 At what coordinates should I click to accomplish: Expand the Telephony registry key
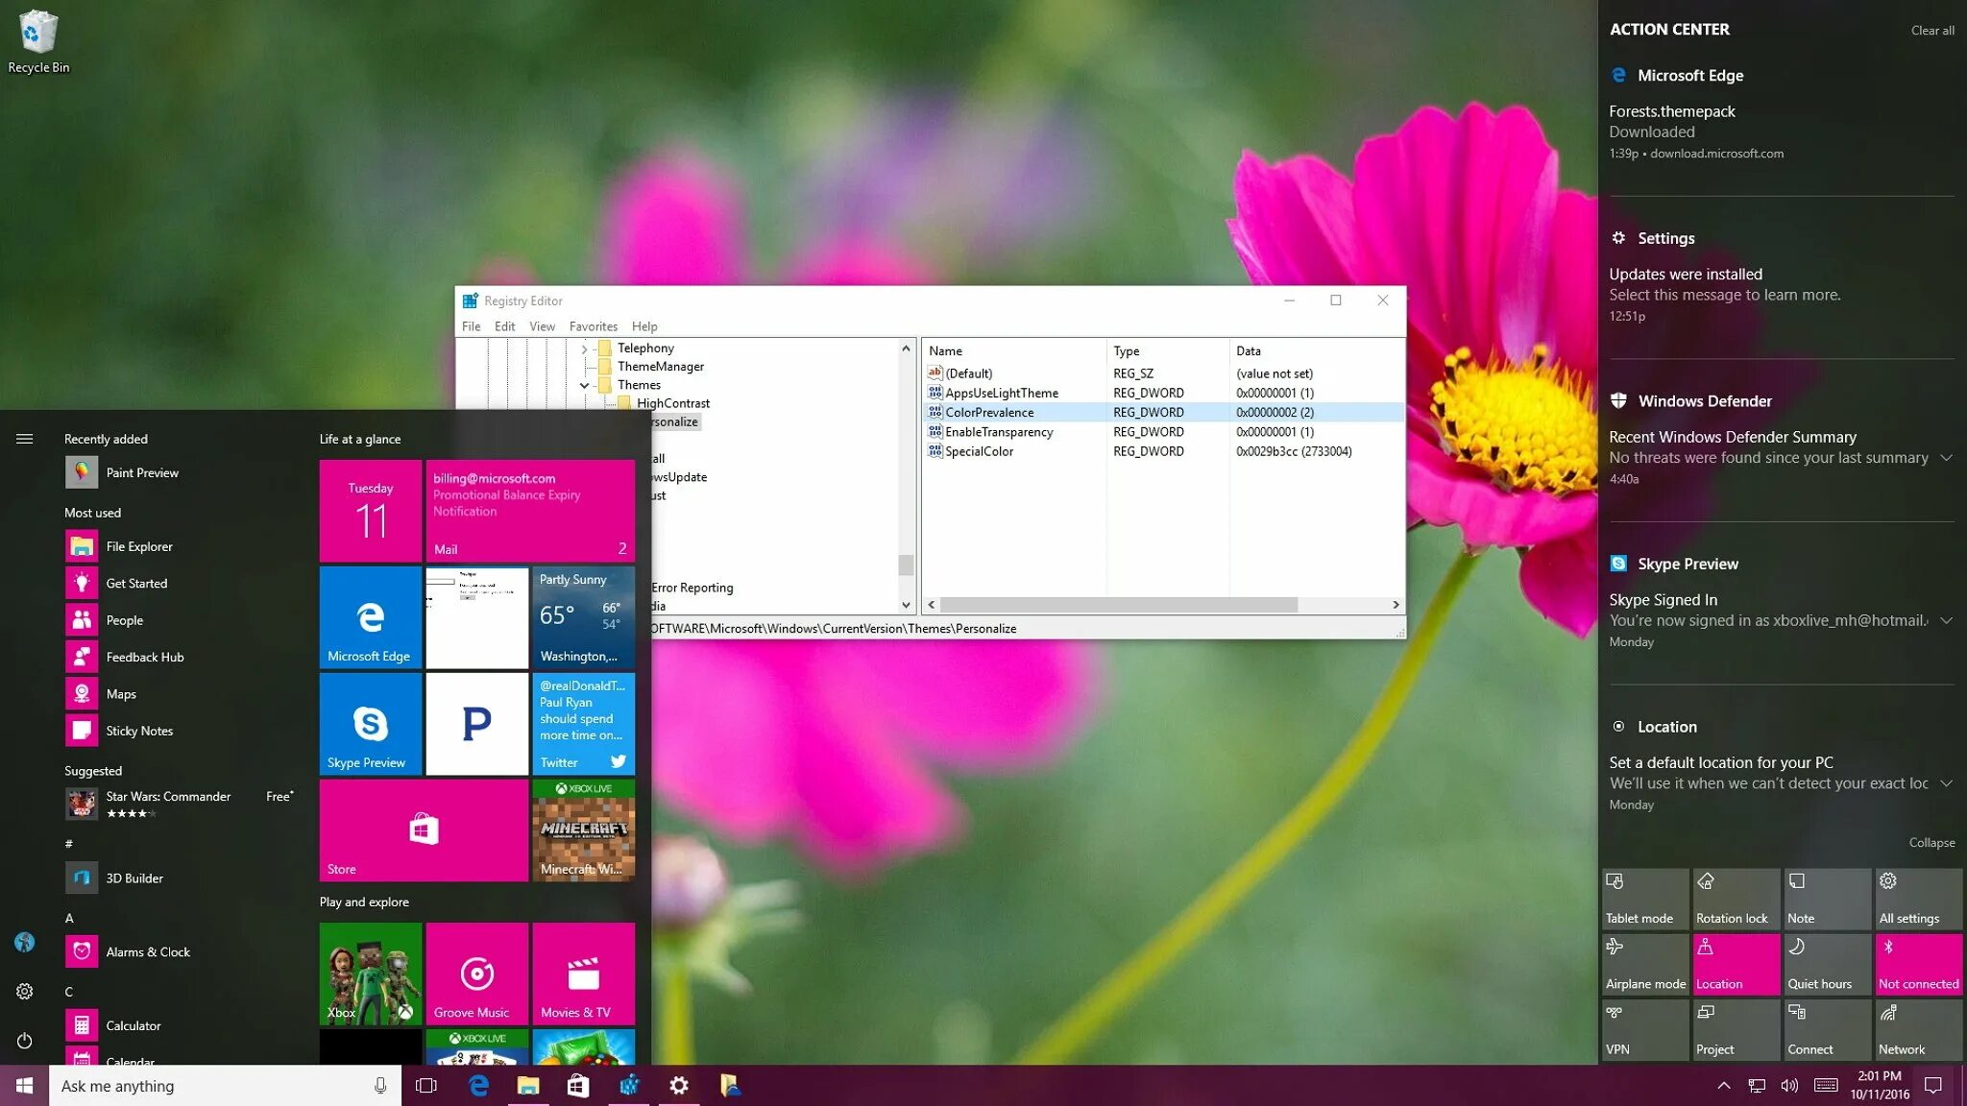tap(584, 349)
